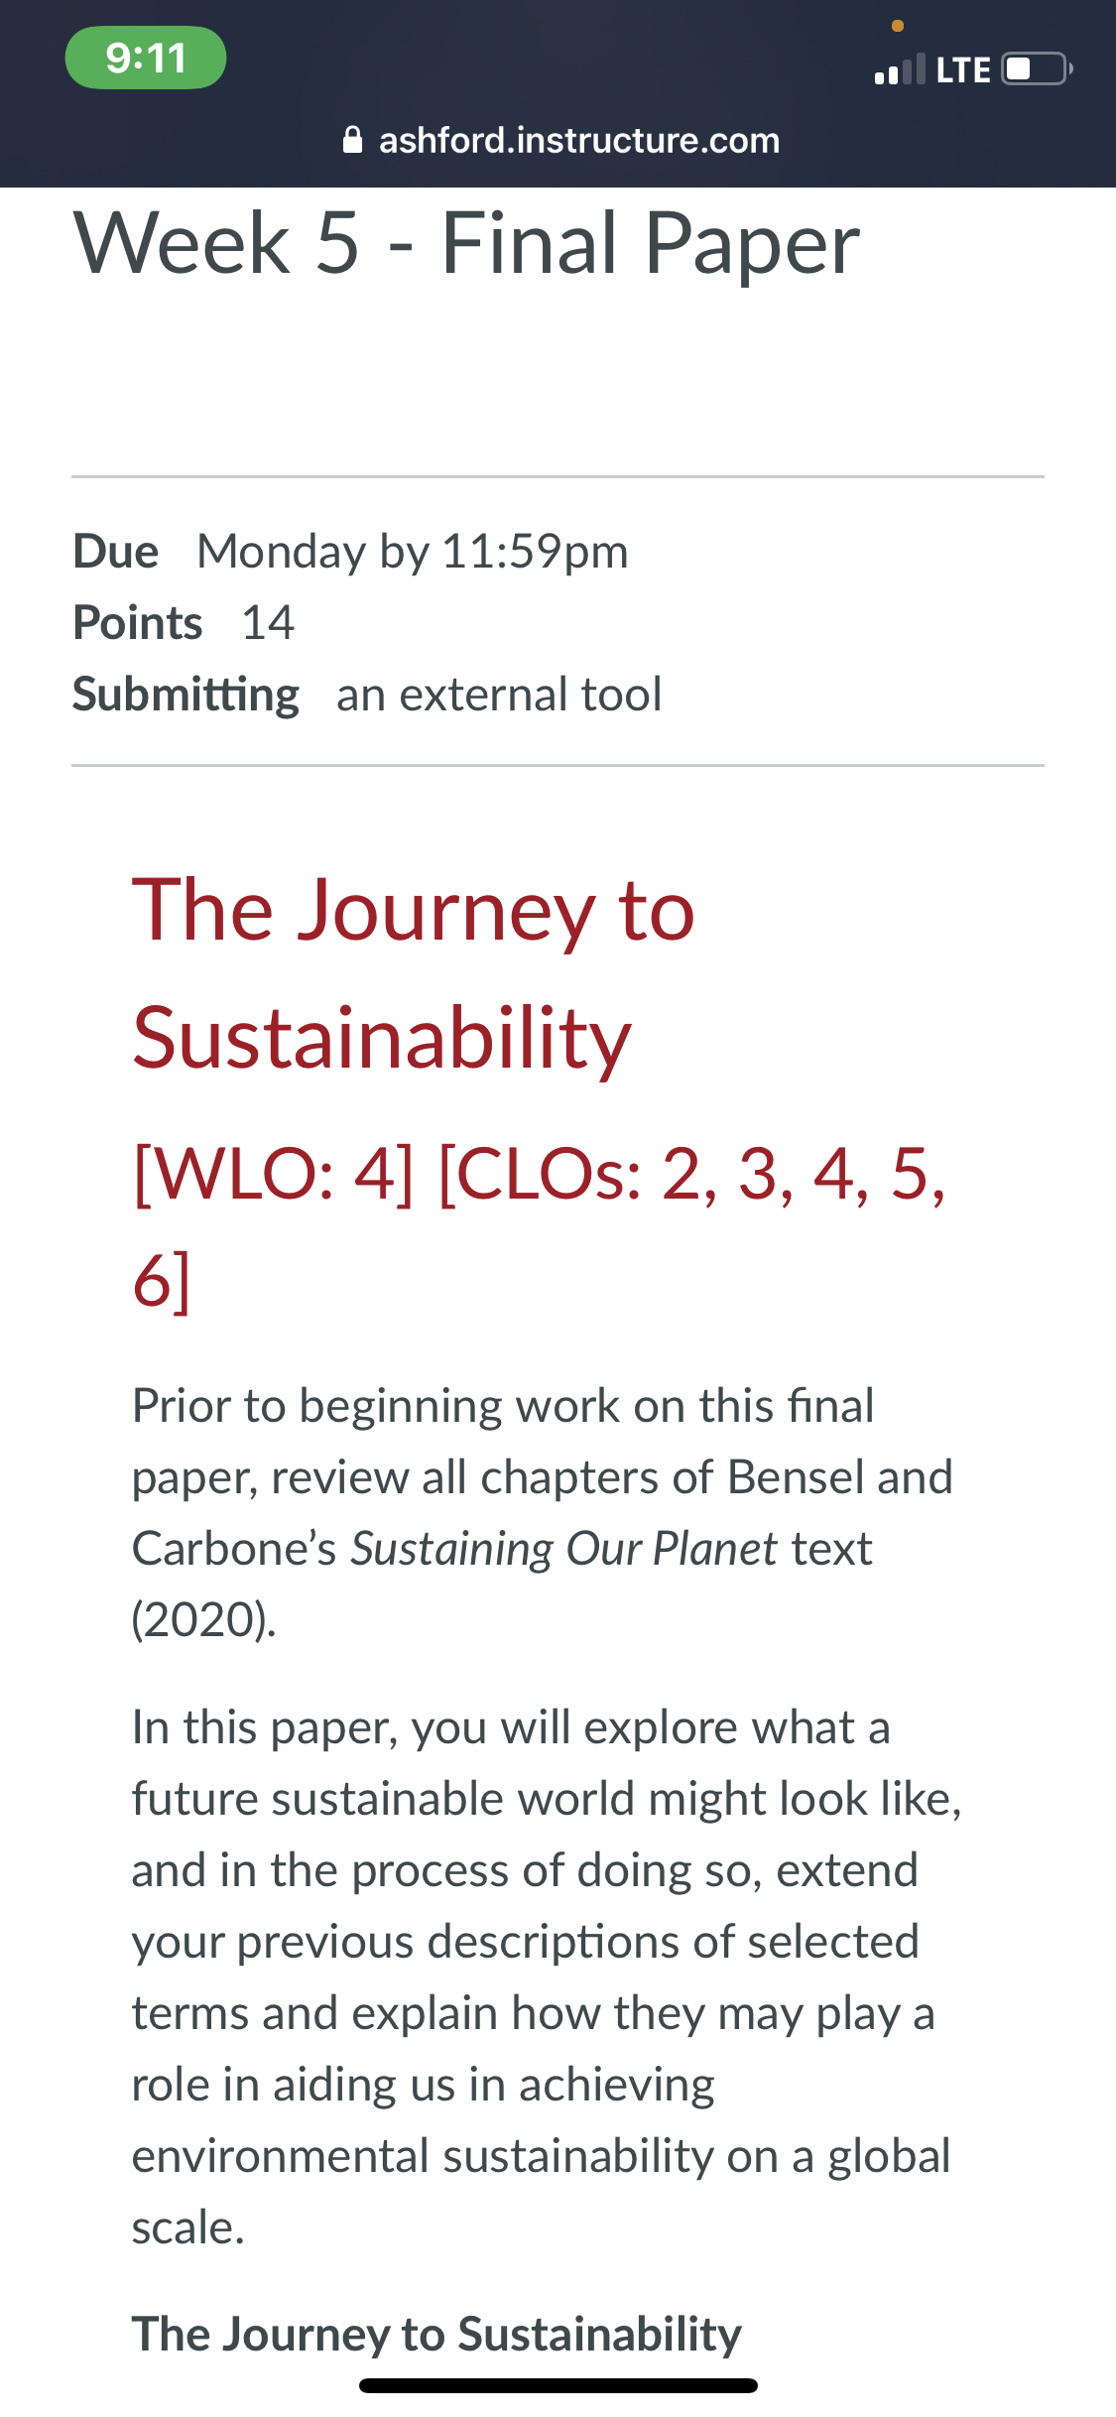The image size is (1116, 2417).
Task: Tap the green 9:11 time indicator
Action: pos(146,58)
